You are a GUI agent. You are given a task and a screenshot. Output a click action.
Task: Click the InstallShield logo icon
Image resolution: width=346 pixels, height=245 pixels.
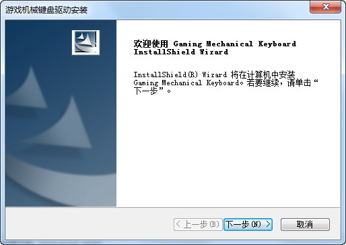[85, 42]
